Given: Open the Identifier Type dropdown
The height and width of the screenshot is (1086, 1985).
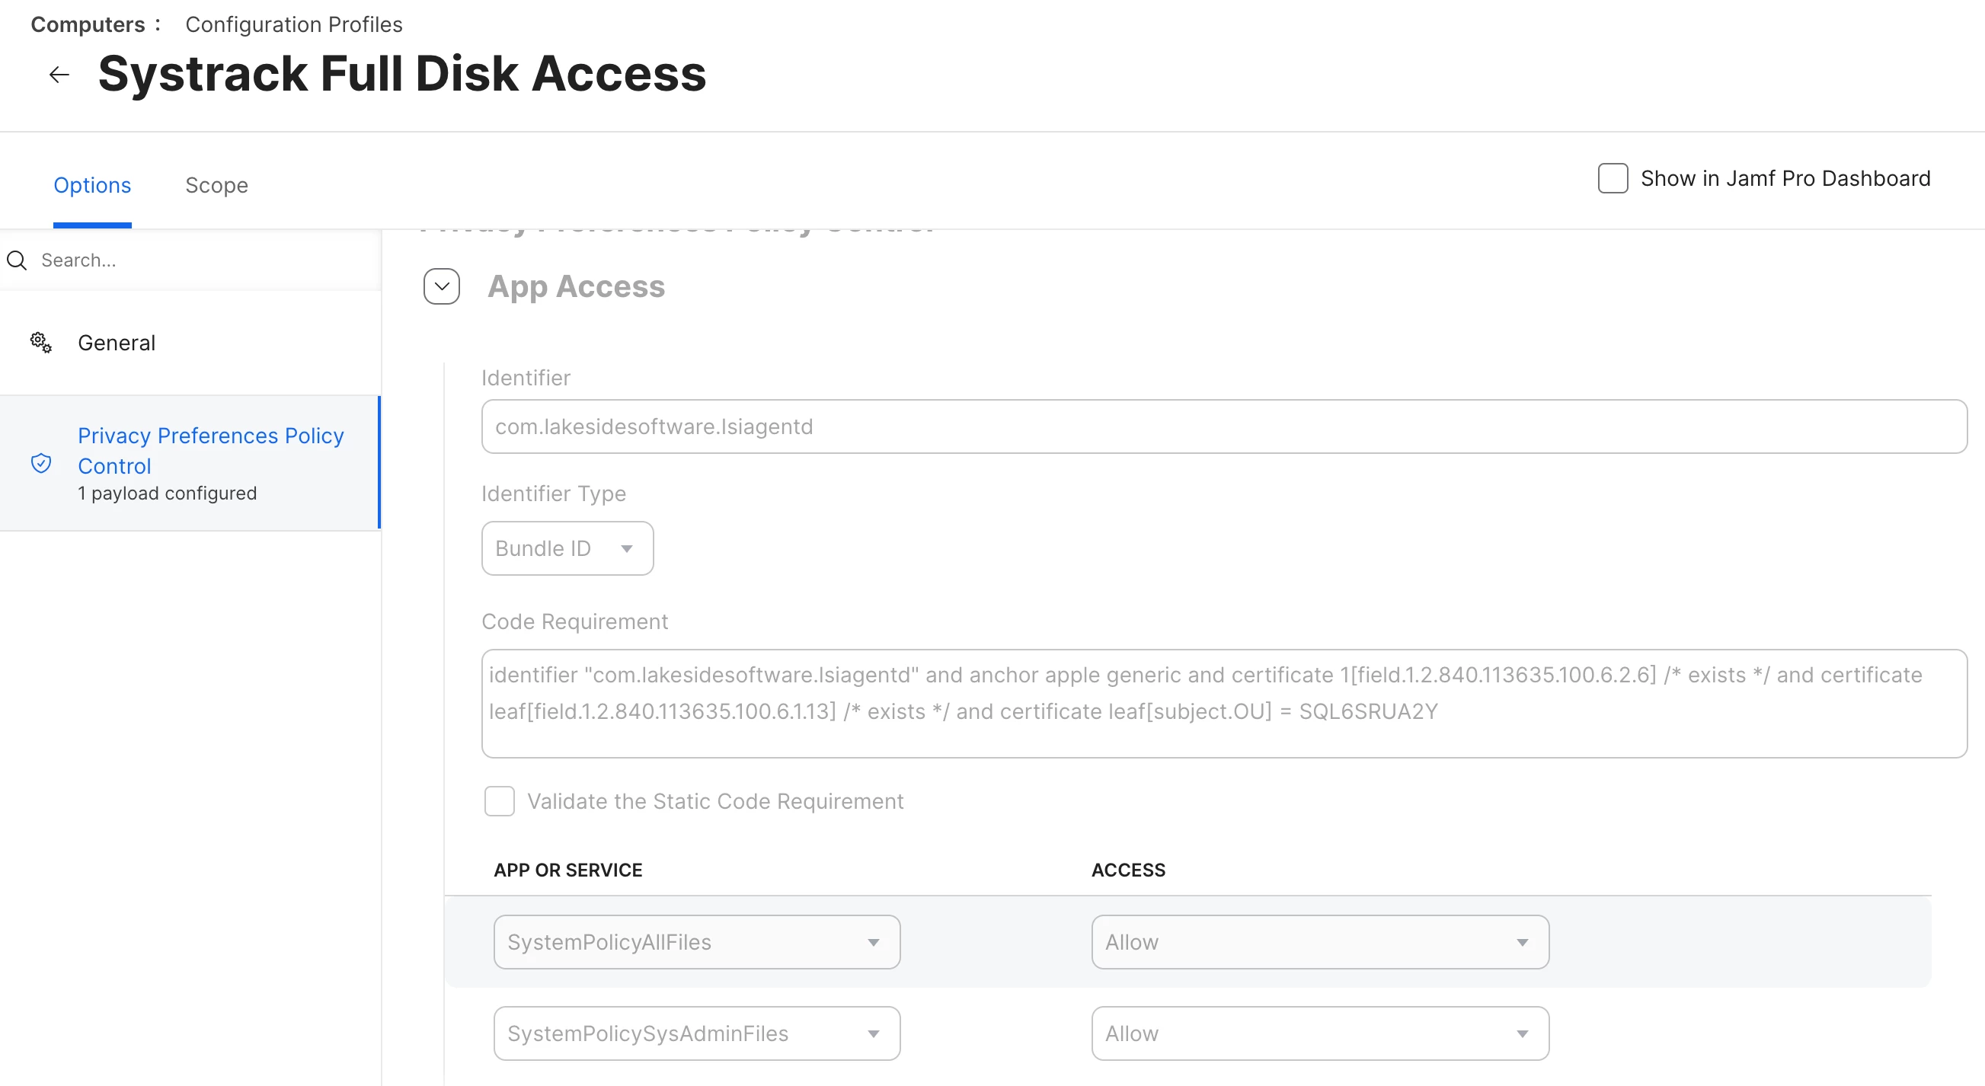Looking at the screenshot, I should click(567, 548).
